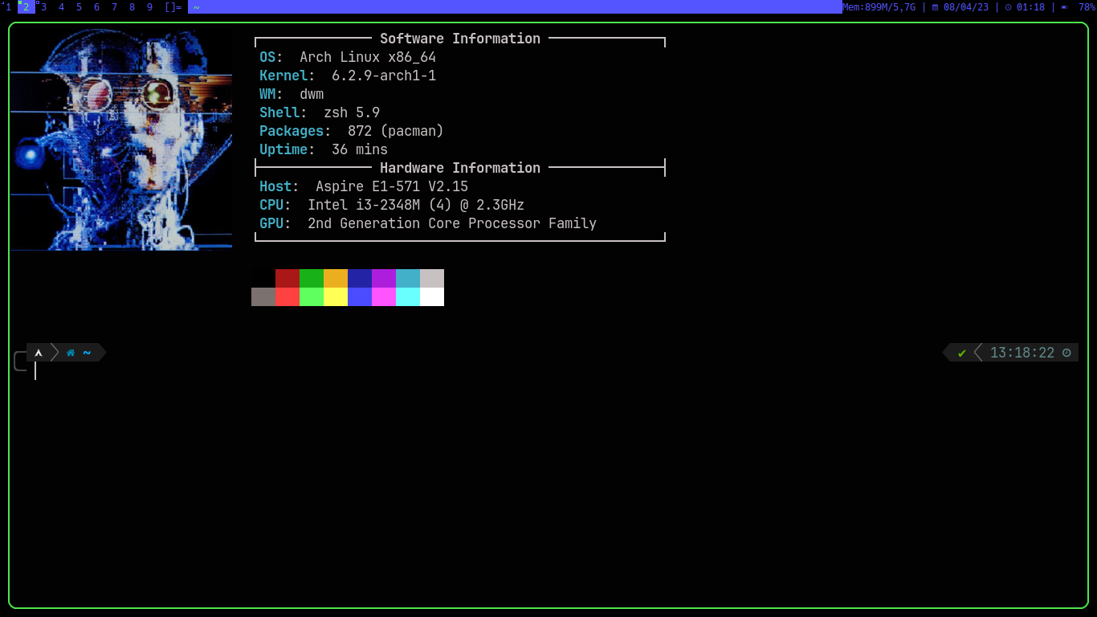Click the cyborg face image in terminal
The height and width of the screenshot is (617, 1097).
[x=121, y=140]
